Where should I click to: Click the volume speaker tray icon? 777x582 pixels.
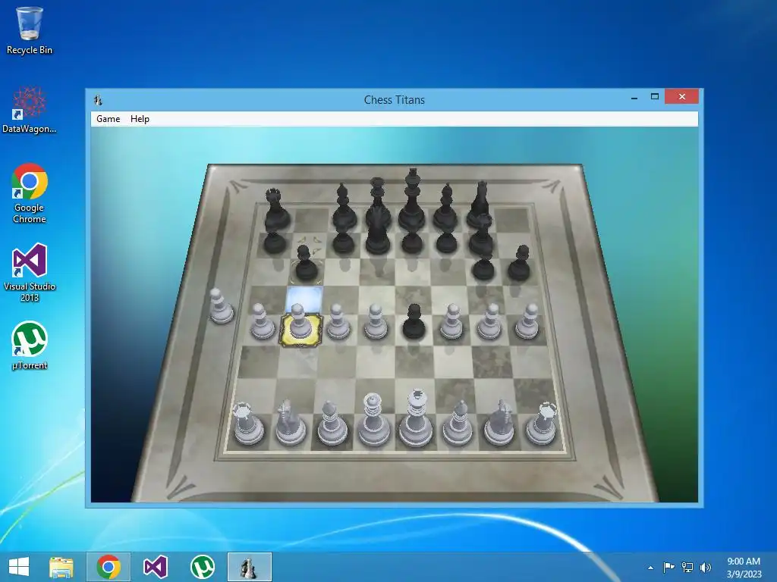point(706,567)
